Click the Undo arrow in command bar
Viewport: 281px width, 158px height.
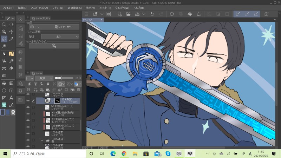(152, 14)
